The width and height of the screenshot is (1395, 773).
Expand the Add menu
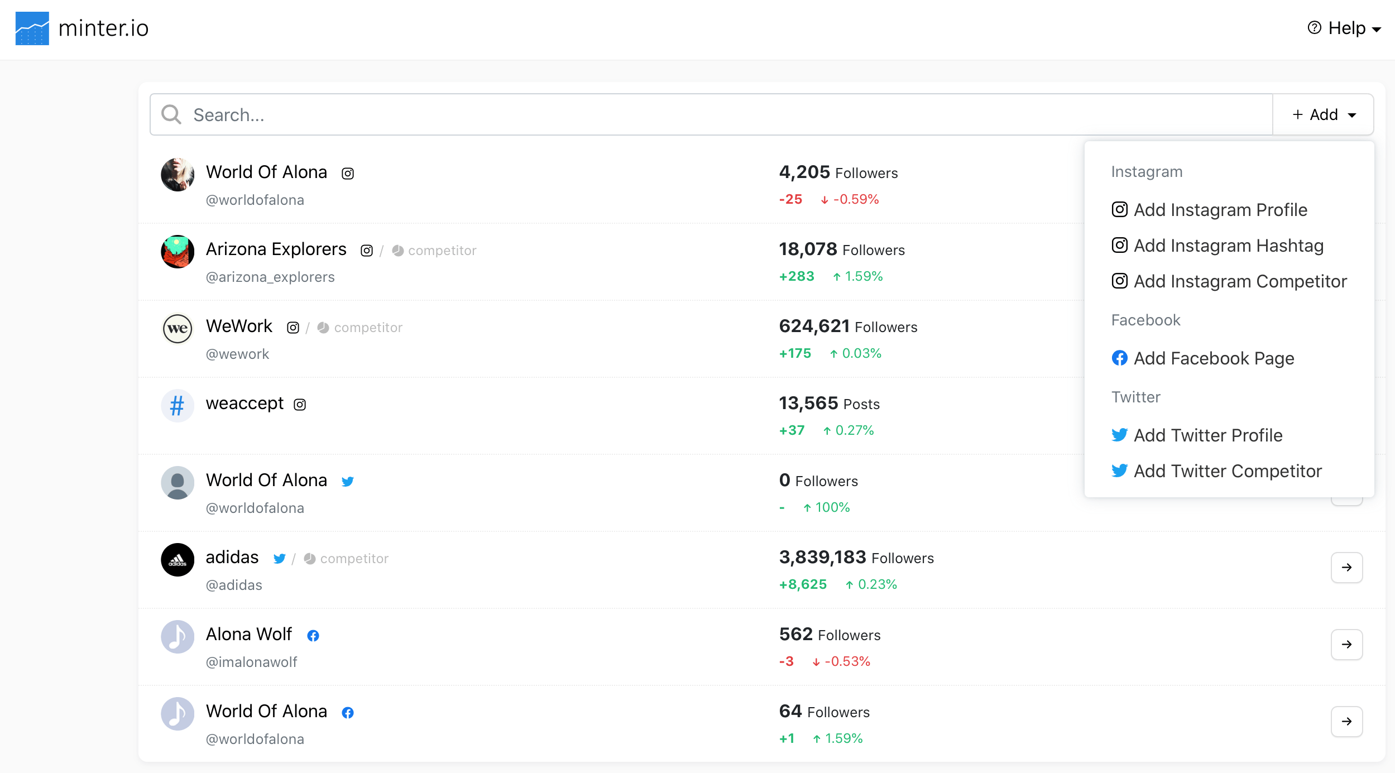[1322, 114]
